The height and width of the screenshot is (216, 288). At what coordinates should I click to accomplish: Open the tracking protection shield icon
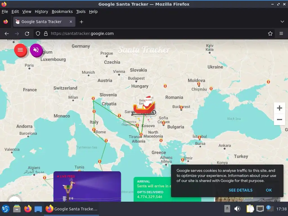click(x=38, y=34)
